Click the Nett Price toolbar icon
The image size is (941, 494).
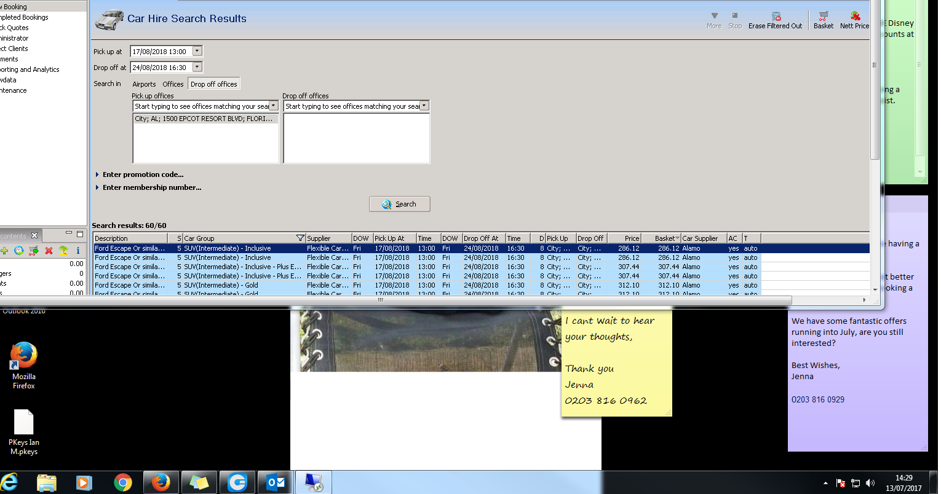pos(854,17)
